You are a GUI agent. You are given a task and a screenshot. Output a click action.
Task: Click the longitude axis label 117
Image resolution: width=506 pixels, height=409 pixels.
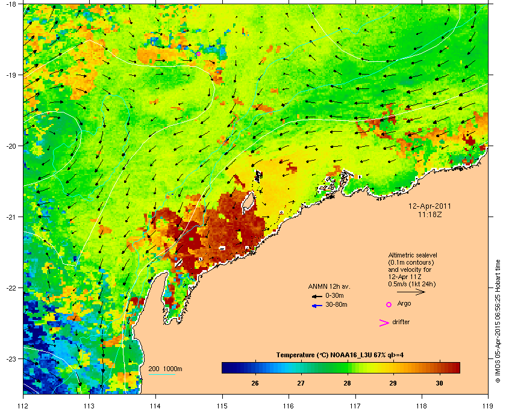(355, 405)
